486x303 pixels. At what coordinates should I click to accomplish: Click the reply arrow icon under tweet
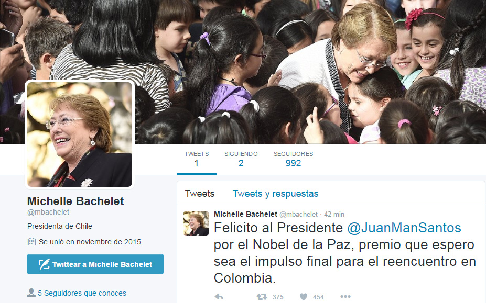(x=219, y=297)
